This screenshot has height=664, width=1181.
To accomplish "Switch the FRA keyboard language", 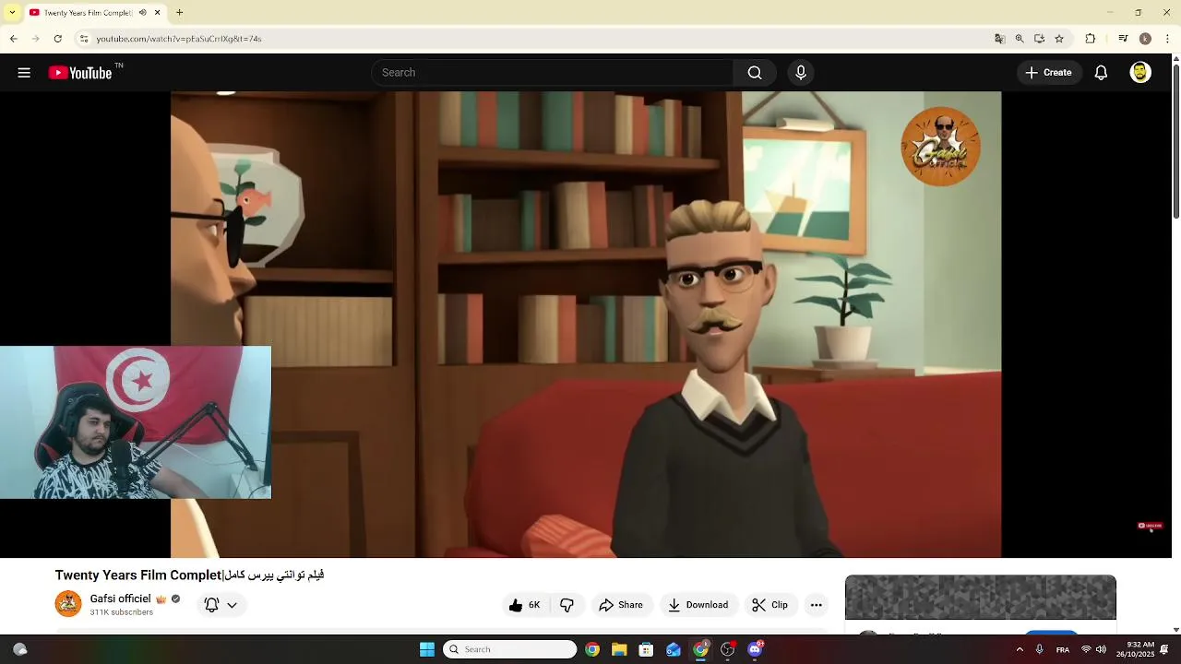I will click(1063, 649).
